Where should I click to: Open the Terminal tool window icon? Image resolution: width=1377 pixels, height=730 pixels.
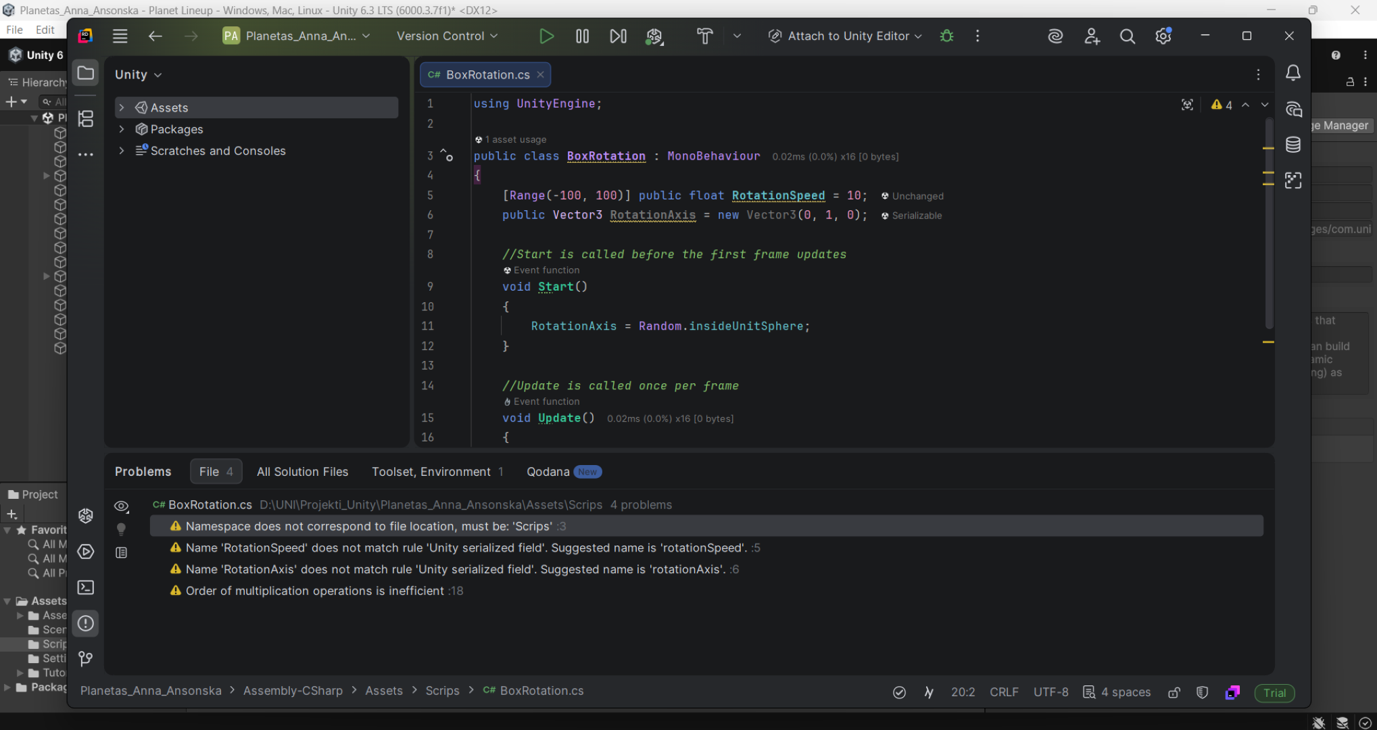(86, 587)
